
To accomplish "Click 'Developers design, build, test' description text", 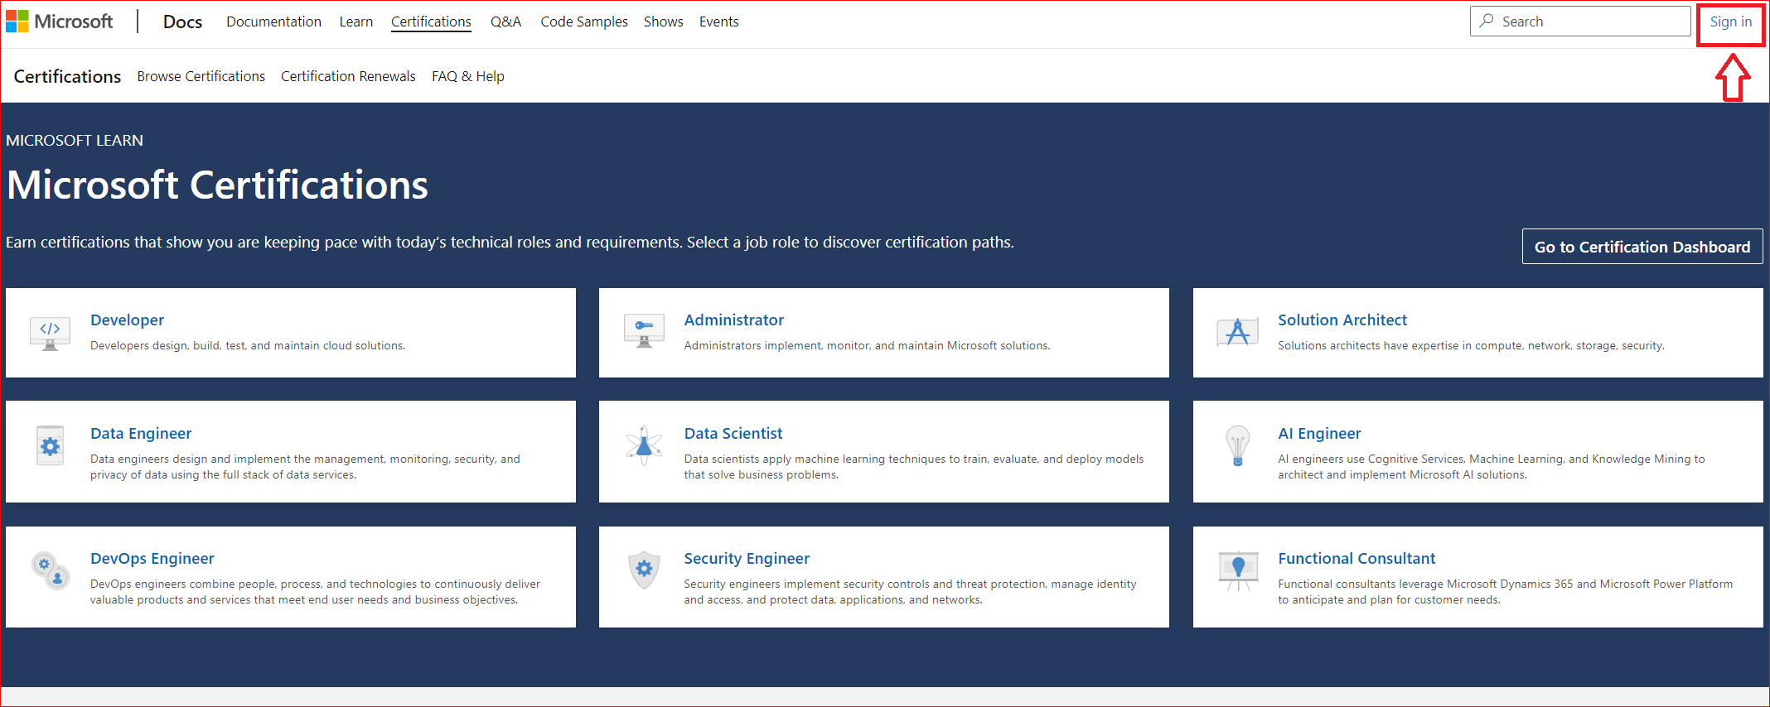I will point(248,346).
